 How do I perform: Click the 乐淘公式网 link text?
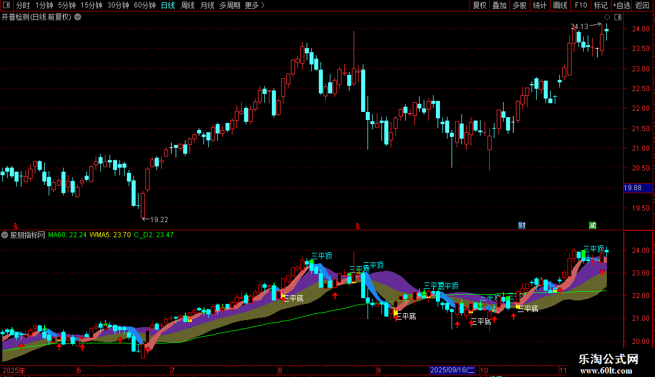tap(609, 359)
